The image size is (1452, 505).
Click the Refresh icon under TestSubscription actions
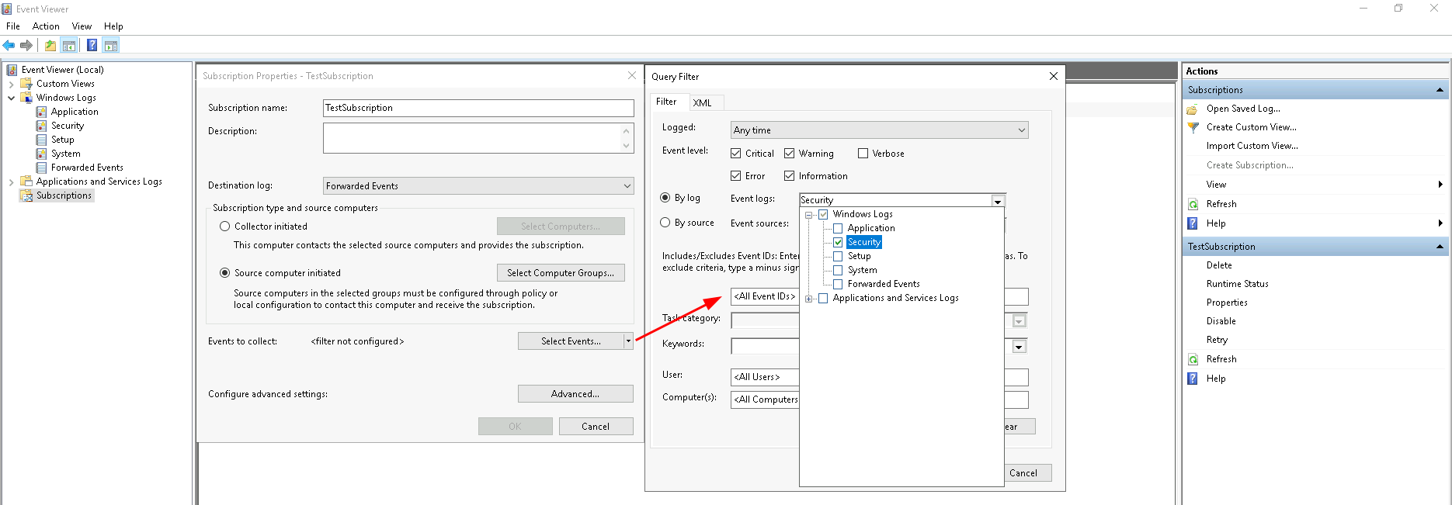[1193, 359]
